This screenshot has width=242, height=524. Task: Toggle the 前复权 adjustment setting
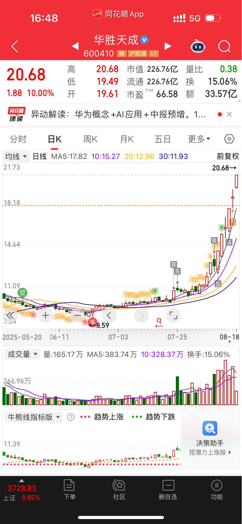(228, 156)
